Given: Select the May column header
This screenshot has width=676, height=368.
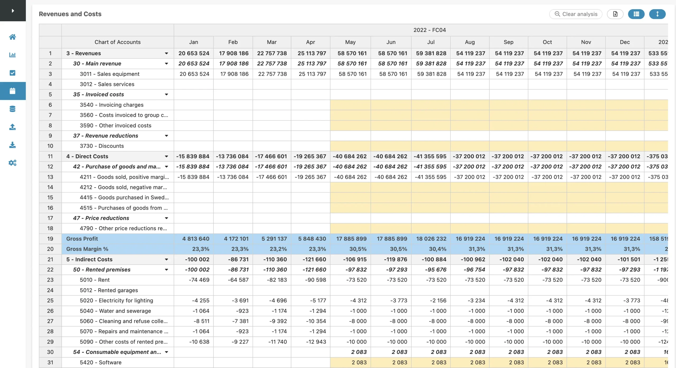Looking at the screenshot, I should tap(350, 42).
